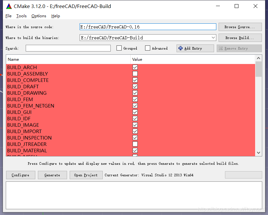Click the CMake logo icon in title bar
The image size is (268, 215).
[9, 6]
